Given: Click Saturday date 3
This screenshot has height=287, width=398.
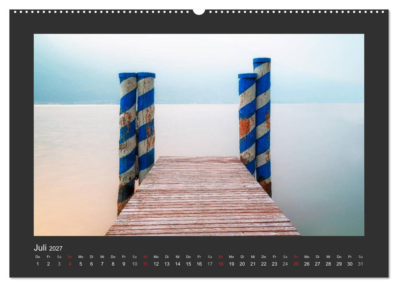Looking at the screenshot, I should tap(59, 264).
